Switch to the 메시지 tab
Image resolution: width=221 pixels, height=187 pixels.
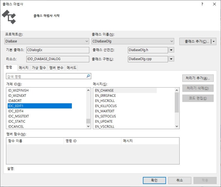click(24, 68)
